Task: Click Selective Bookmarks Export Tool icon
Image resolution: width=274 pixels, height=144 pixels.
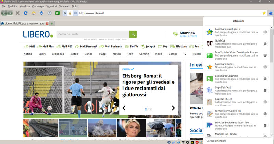Action: tap(210, 125)
